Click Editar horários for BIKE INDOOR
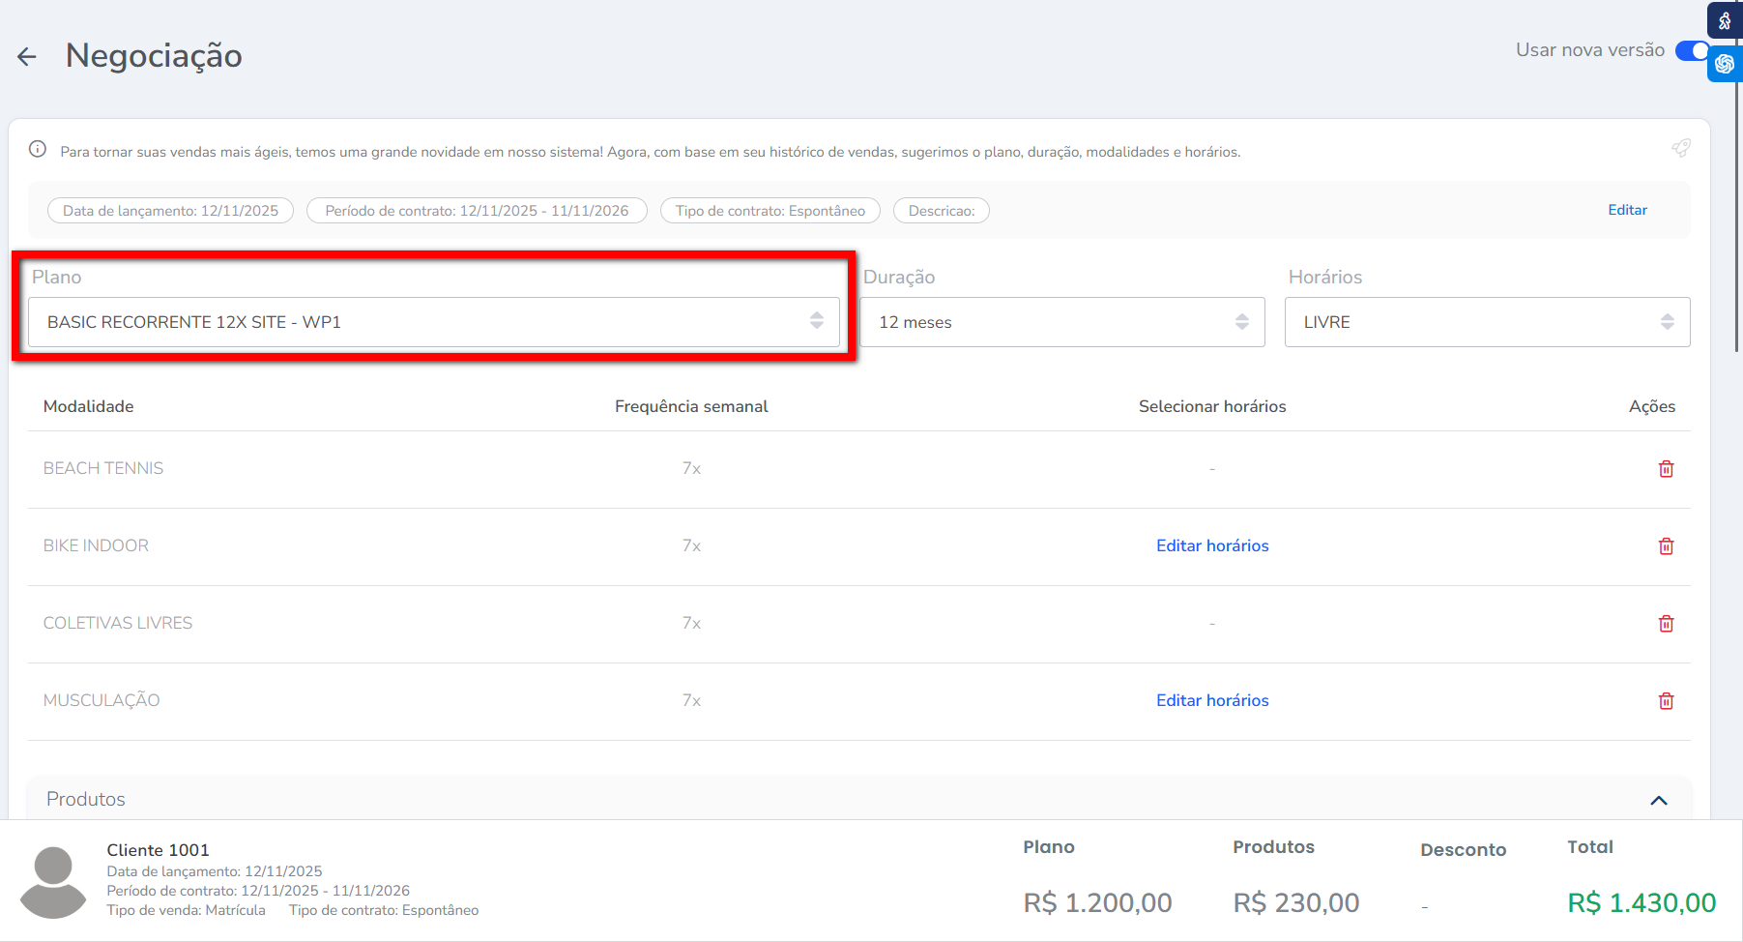Screen dimensions: 1743x942 [1212, 545]
